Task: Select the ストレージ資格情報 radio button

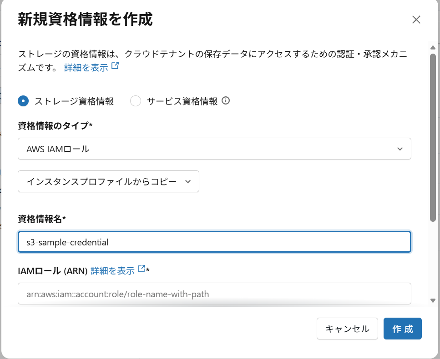Action: tap(23, 101)
